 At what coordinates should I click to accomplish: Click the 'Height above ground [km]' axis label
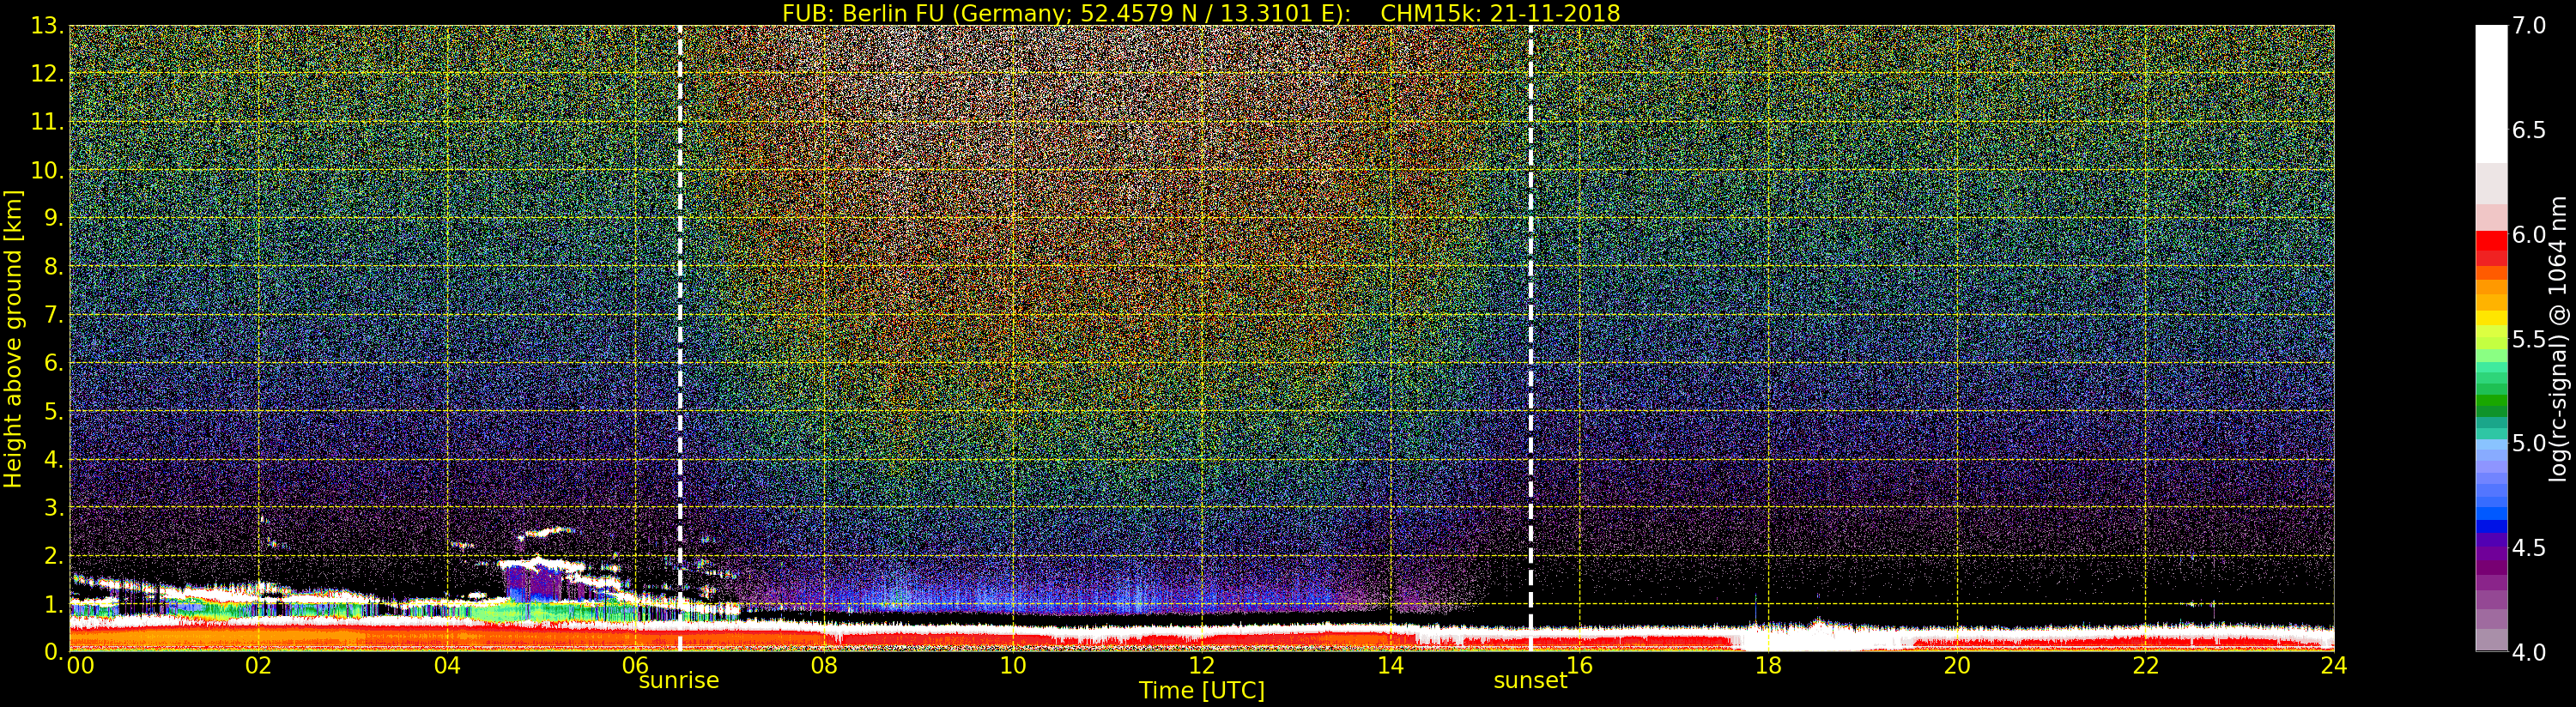pyautogui.click(x=13, y=339)
